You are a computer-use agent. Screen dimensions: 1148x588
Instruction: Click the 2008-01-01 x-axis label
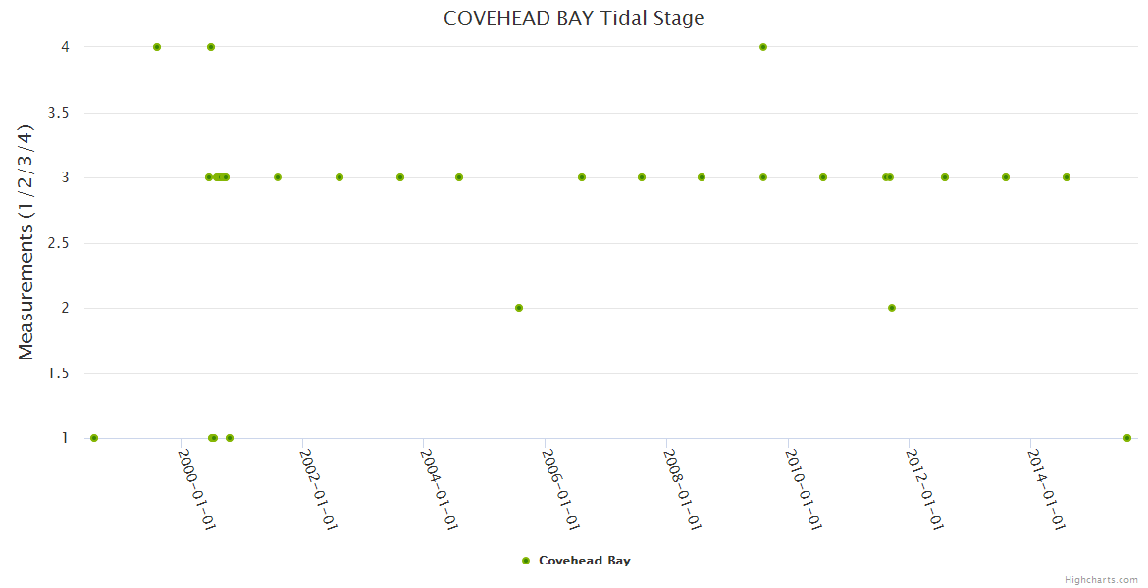point(682,489)
